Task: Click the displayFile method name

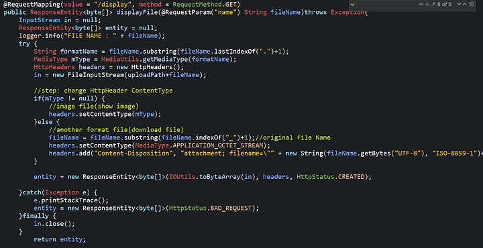Action: tap(137, 13)
